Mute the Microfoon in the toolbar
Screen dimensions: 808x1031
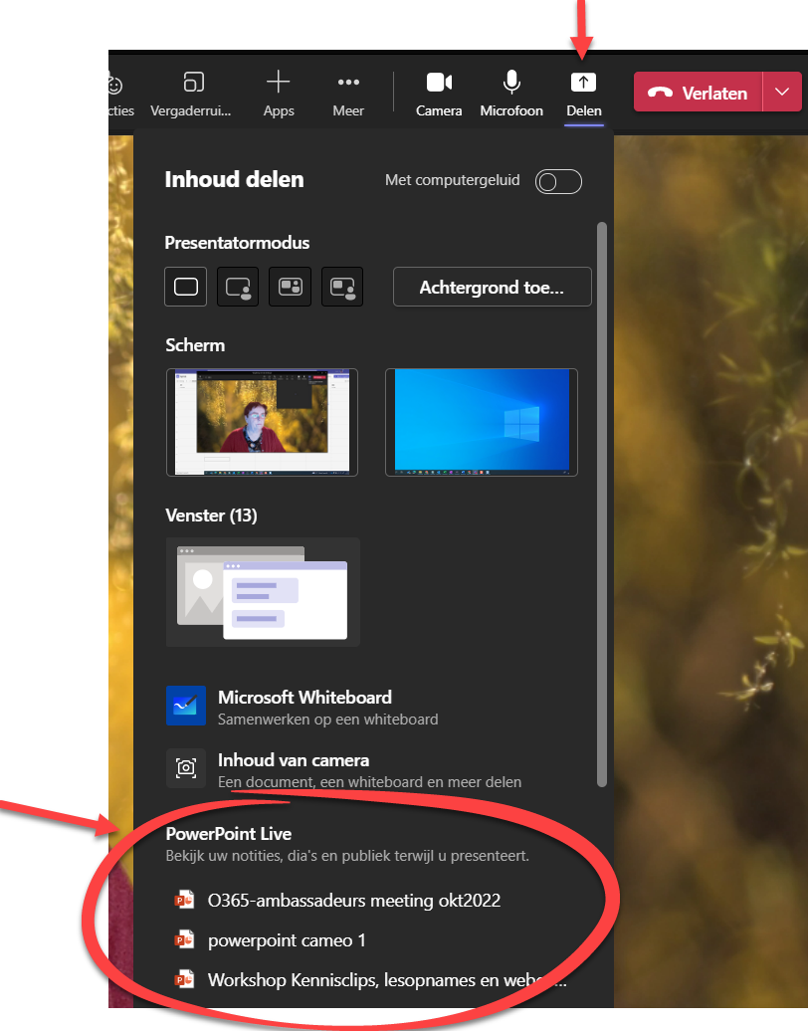tap(511, 94)
